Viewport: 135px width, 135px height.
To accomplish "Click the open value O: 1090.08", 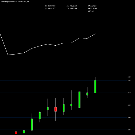I will click(x=50, y=6).
